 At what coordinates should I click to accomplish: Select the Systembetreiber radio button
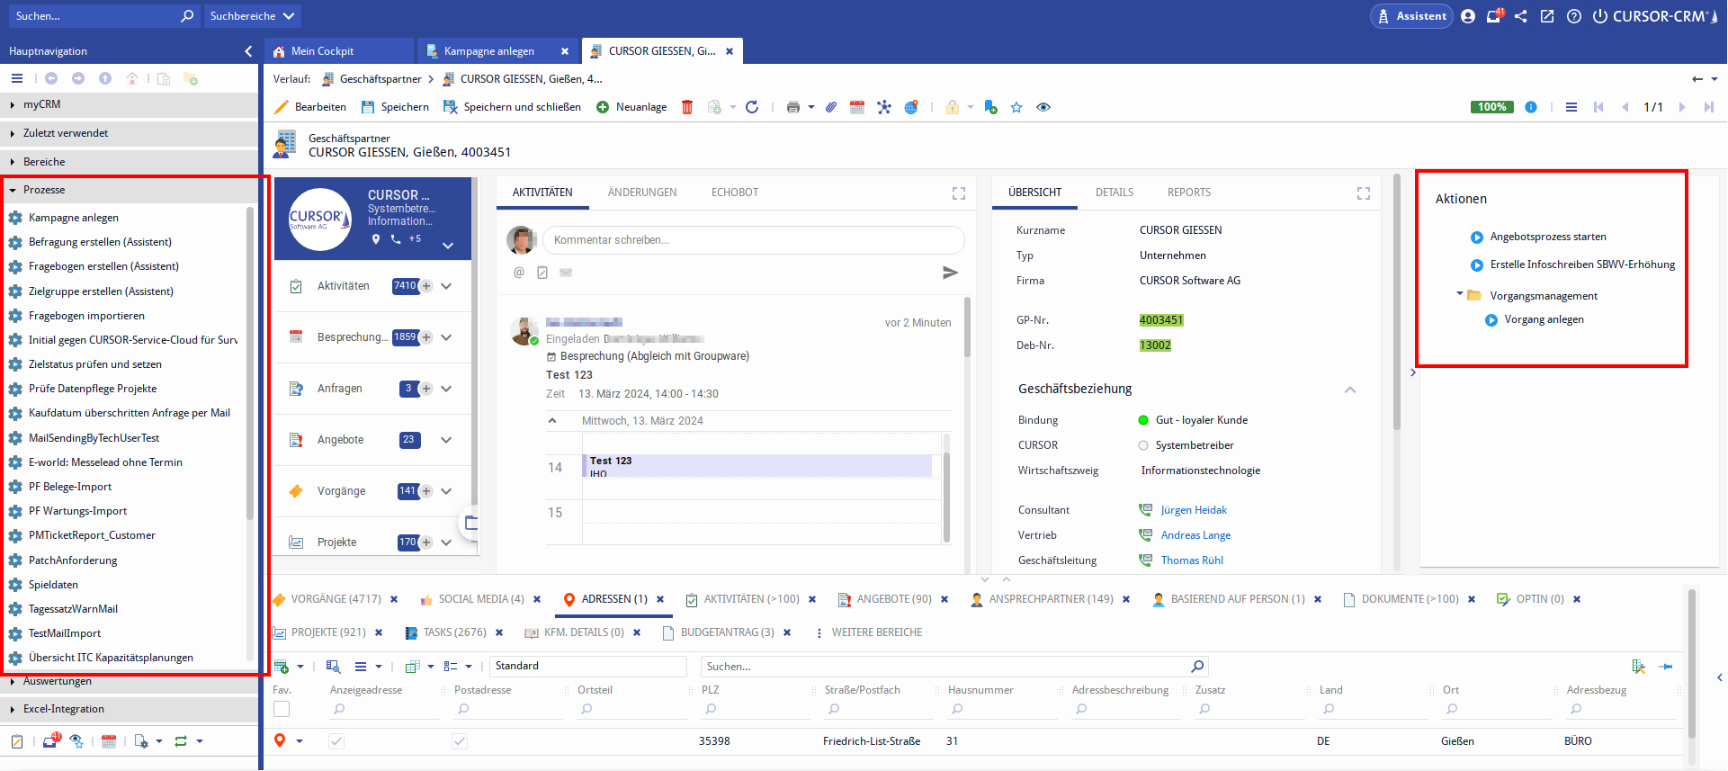pyautogui.click(x=1143, y=445)
